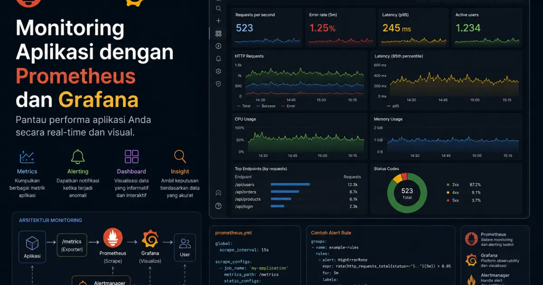The image size is (543, 285).
Task: Toggle the Success series in the legend
Action: [266, 106]
